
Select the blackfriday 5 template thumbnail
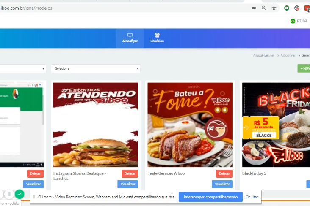pos(276,125)
